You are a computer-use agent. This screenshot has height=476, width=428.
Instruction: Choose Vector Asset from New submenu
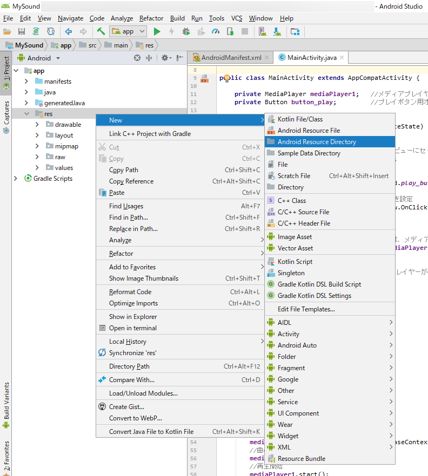tap(330, 248)
